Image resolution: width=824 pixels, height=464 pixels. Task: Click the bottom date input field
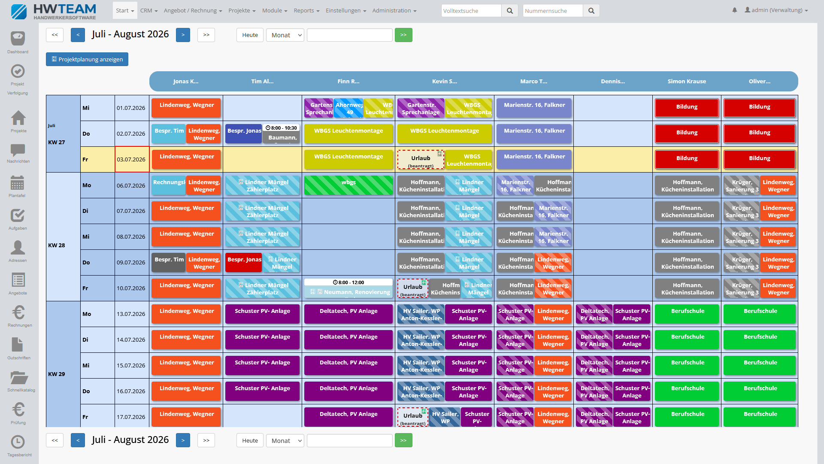coord(350,440)
